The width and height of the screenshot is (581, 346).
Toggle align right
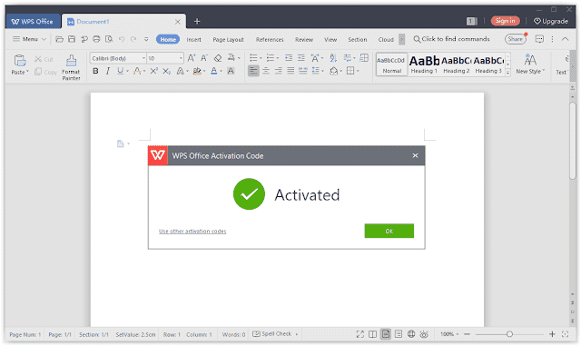coord(279,71)
